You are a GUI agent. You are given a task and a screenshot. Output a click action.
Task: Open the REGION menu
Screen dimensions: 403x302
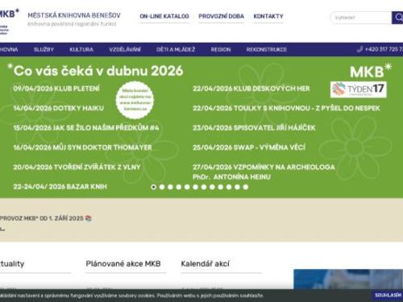click(221, 50)
